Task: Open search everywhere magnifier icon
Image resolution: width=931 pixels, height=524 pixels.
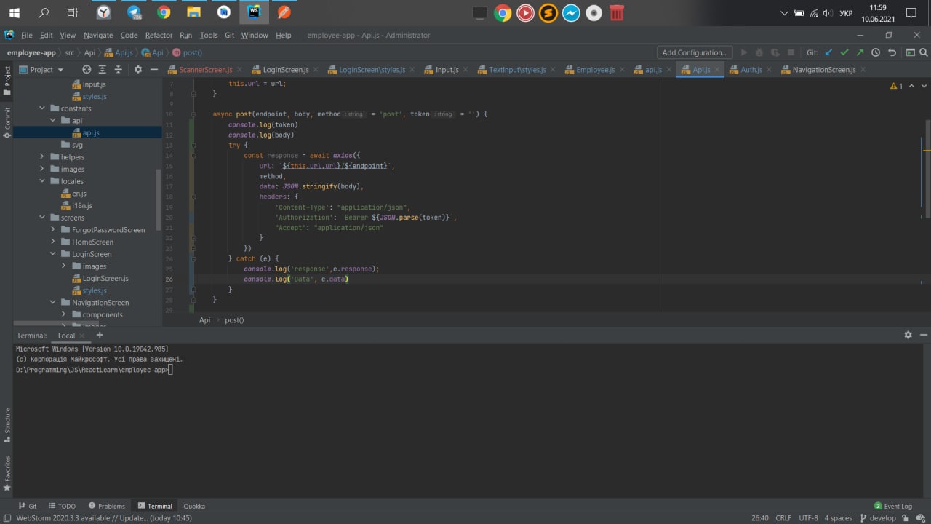Action: pos(924,52)
